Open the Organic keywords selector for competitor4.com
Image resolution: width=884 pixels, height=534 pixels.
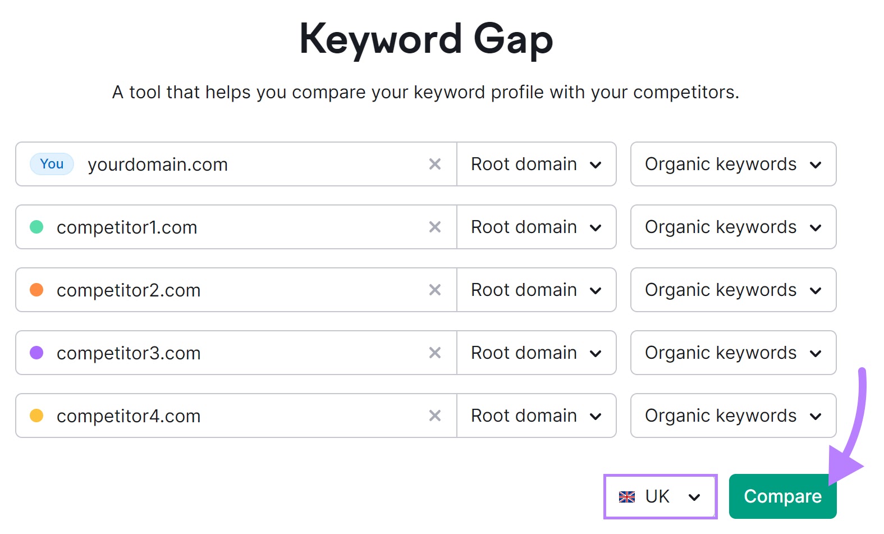[x=732, y=416]
